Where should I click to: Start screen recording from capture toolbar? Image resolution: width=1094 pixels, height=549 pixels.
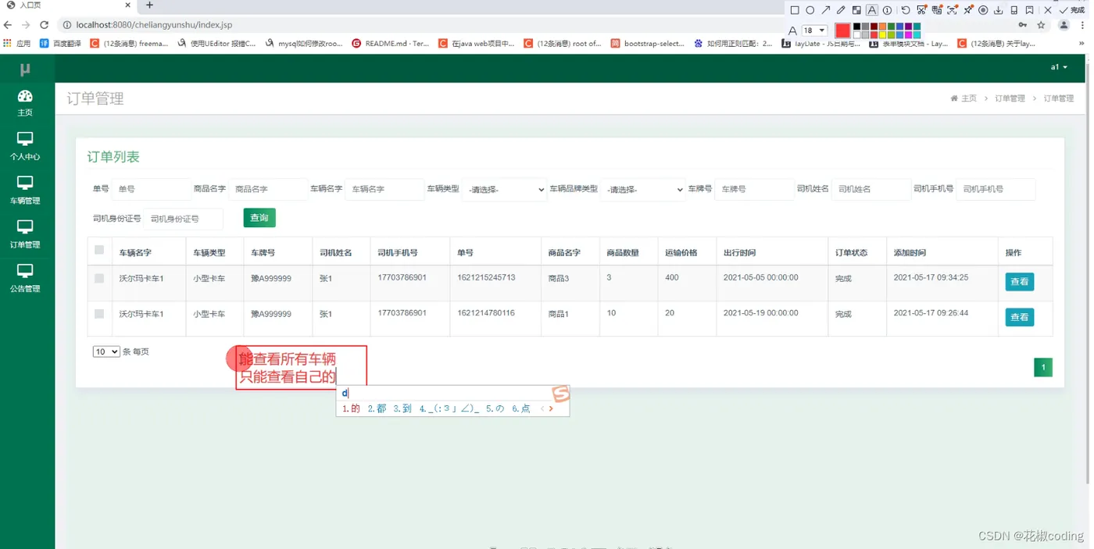pyautogui.click(x=983, y=10)
